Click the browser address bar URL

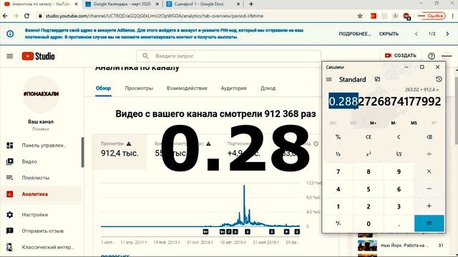155,16
